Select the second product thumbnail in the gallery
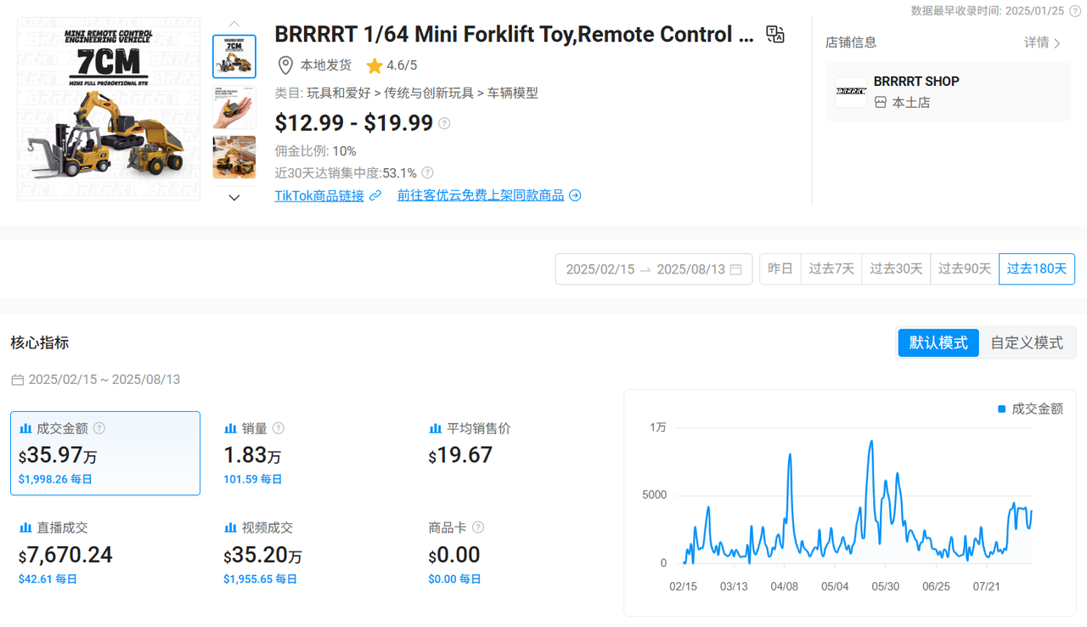Viewport: 1087px width, 627px height. [x=234, y=107]
